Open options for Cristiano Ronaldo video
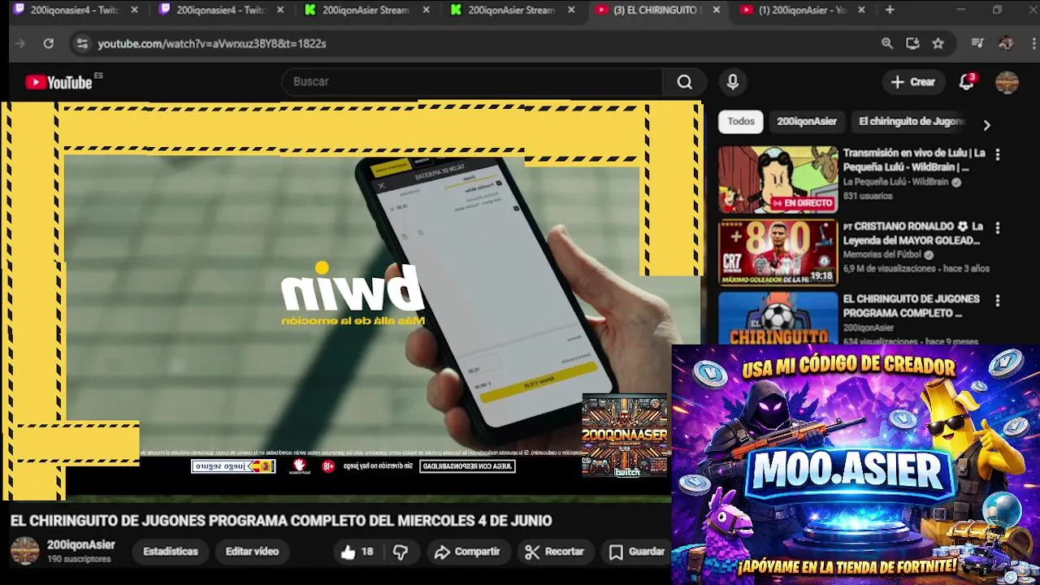Image resolution: width=1040 pixels, height=585 pixels. (x=998, y=228)
